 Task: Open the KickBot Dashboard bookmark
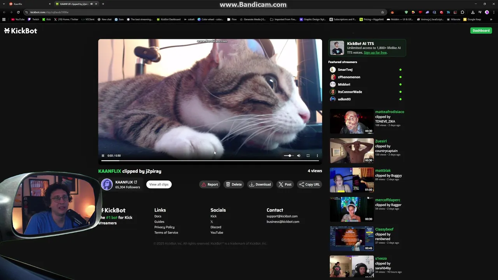[168, 19]
